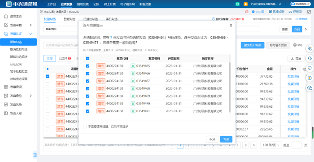The width and height of the screenshot is (314, 162).
Task: Toggle fullscreen with the expand icon
Action: (x=309, y=12)
